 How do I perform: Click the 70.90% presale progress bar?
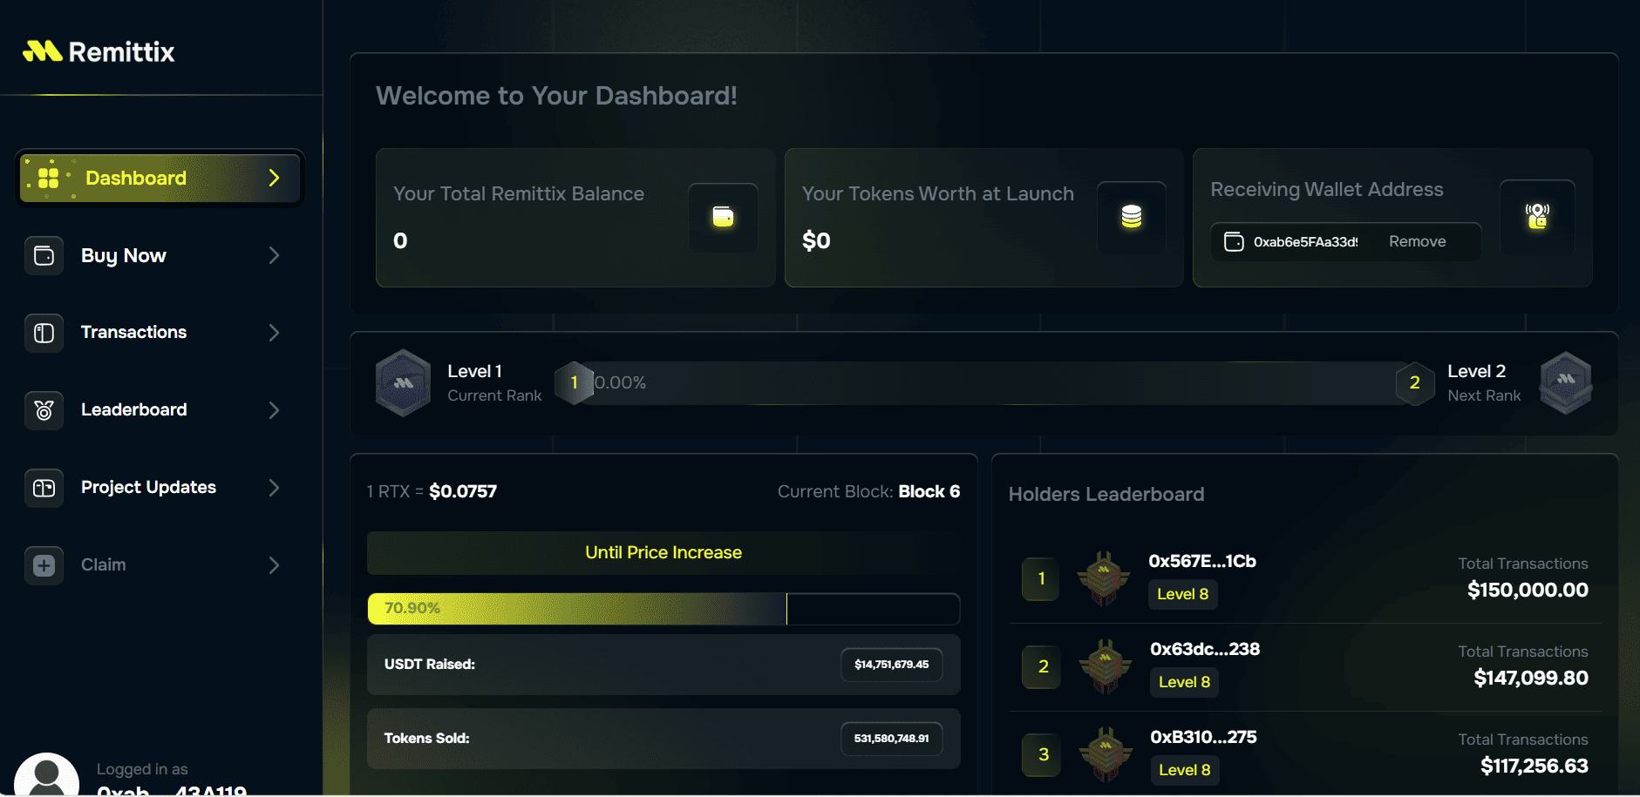point(663,609)
